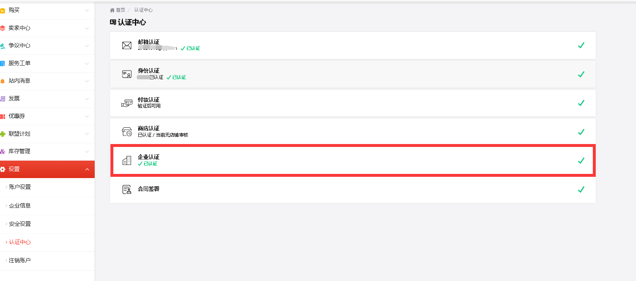Expand the 站内消息 menu chevron
The height and width of the screenshot is (281, 636).
coord(87,81)
